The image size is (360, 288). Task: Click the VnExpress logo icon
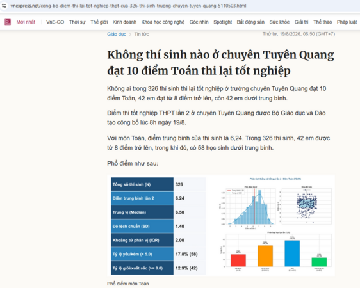pos(8,22)
